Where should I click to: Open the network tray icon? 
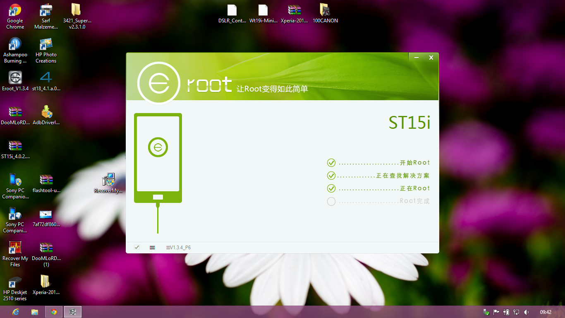[516, 312]
